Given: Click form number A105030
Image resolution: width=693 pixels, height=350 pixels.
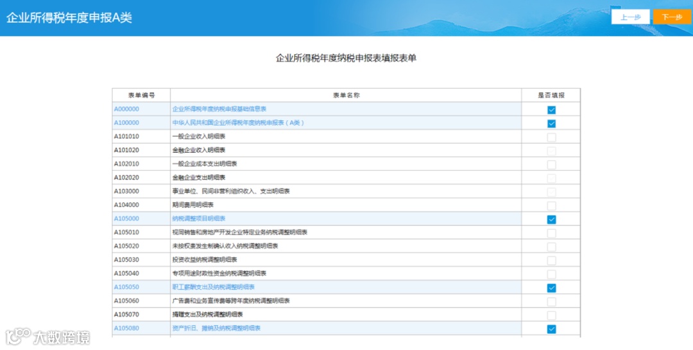Looking at the screenshot, I should coord(126,259).
